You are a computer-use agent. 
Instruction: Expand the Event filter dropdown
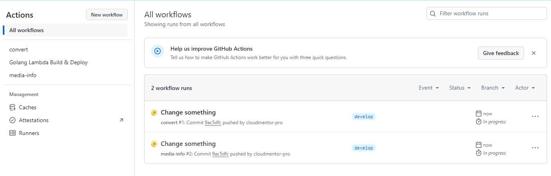click(428, 88)
